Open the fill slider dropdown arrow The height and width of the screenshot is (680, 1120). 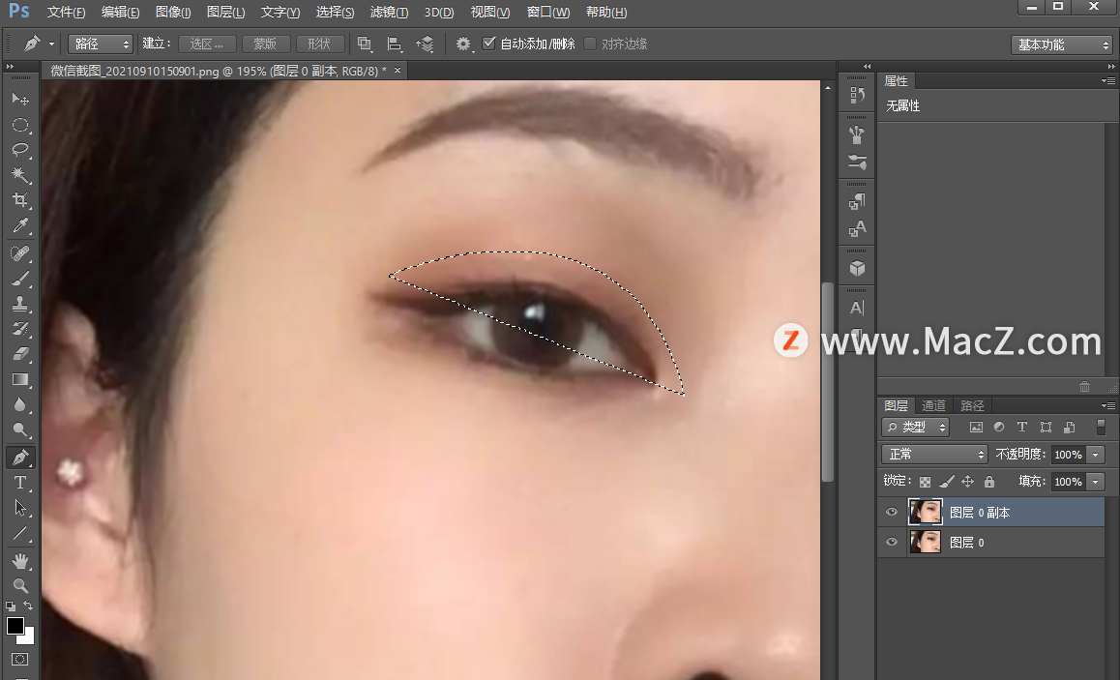click(x=1095, y=482)
